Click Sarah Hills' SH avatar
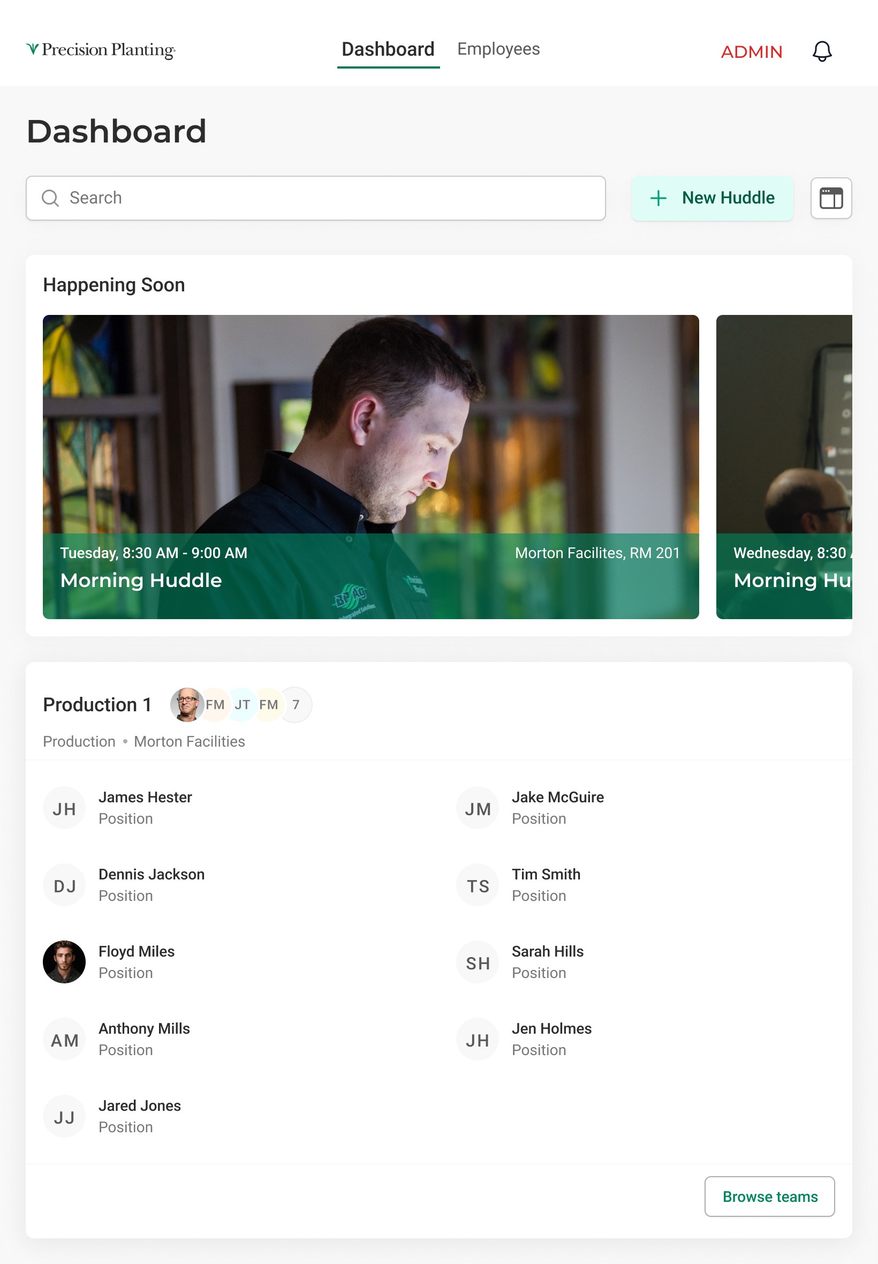Image resolution: width=878 pixels, height=1264 pixels. tap(478, 962)
